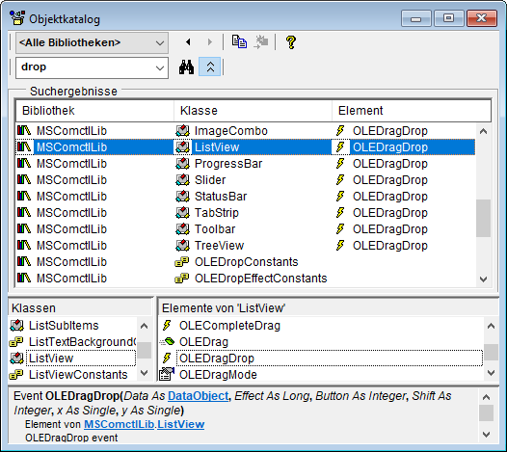Open the ListView link in details pane

(181, 424)
